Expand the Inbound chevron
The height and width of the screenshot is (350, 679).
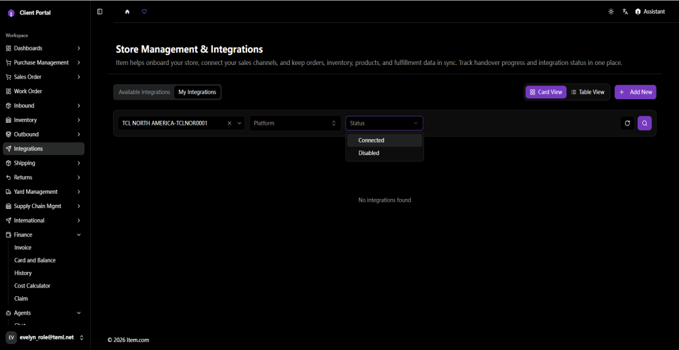click(79, 106)
